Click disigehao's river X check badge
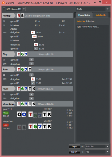The height and width of the screenshot is (157, 112). point(31,98)
